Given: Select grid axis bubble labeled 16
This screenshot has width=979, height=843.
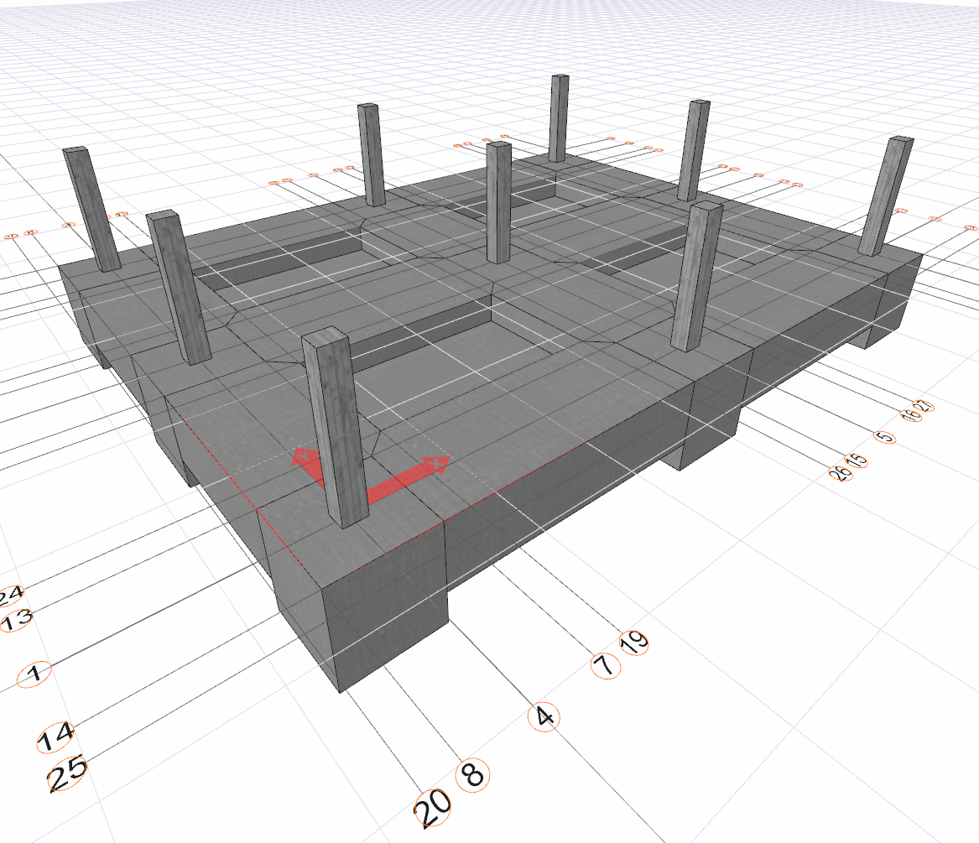Looking at the screenshot, I should tap(910, 414).
